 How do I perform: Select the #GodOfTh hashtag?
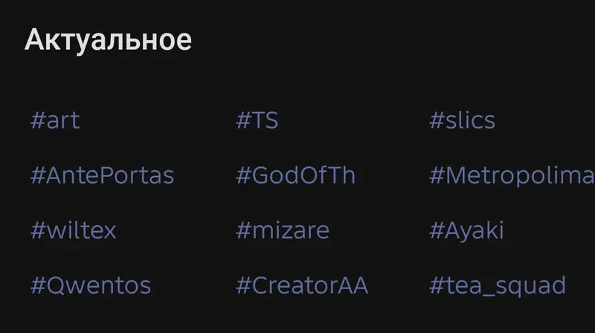[x=295, y=175]
